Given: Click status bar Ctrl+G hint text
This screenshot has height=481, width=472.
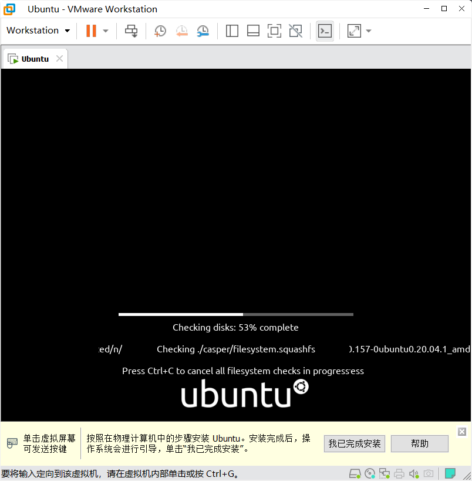Looking at the screenshot, I should [x=120, y=473].
